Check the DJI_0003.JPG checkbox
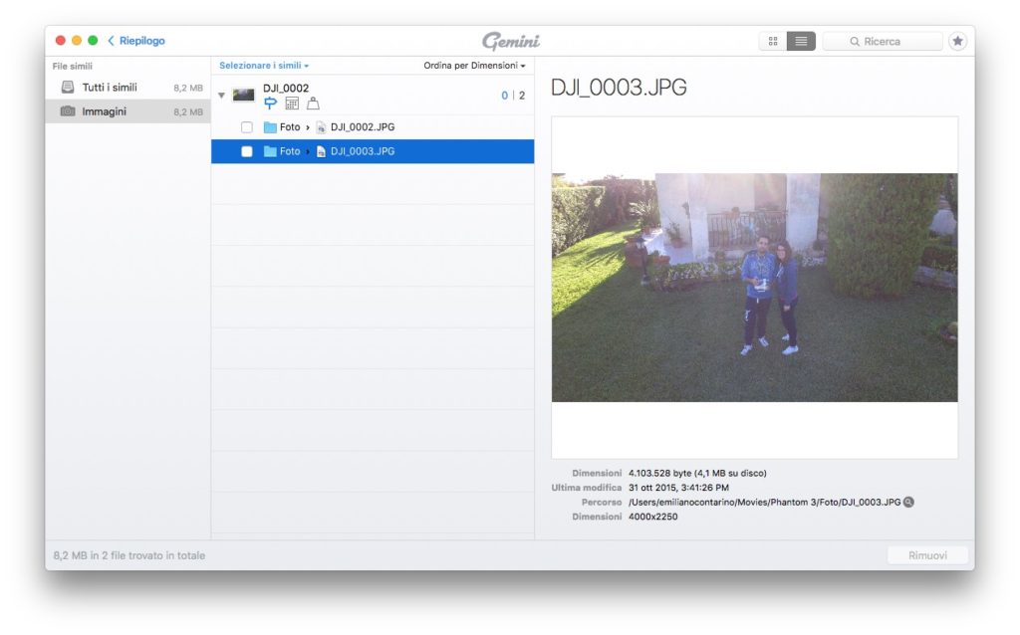Screen dimensions: 1020x635 [247, 151]
